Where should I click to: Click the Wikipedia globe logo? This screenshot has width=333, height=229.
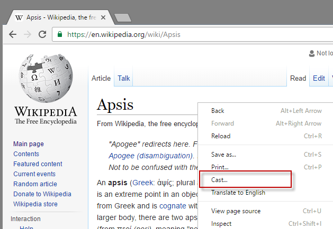click(46, 78)
